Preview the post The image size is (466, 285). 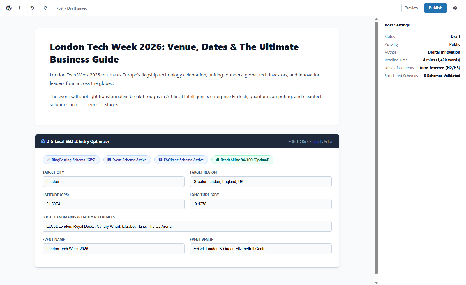tap(411, 8)
